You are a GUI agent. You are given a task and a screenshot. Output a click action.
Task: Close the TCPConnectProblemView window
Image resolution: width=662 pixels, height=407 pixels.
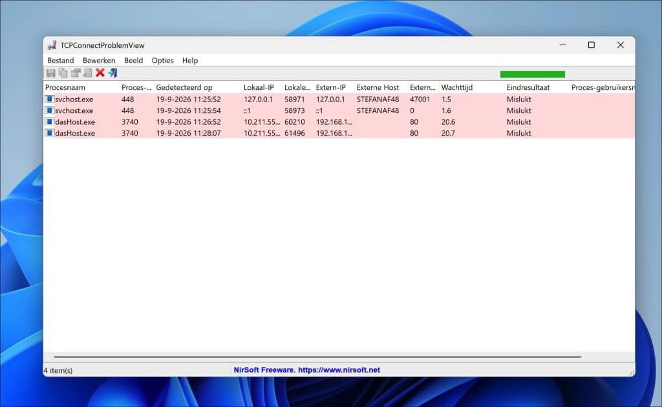click(x=620, y=45)
